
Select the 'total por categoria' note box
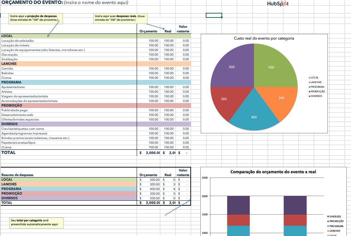(x=36, y=222)
